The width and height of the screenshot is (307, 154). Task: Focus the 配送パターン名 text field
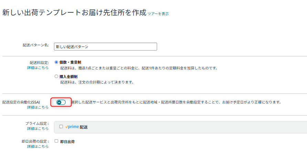point(106,46)
